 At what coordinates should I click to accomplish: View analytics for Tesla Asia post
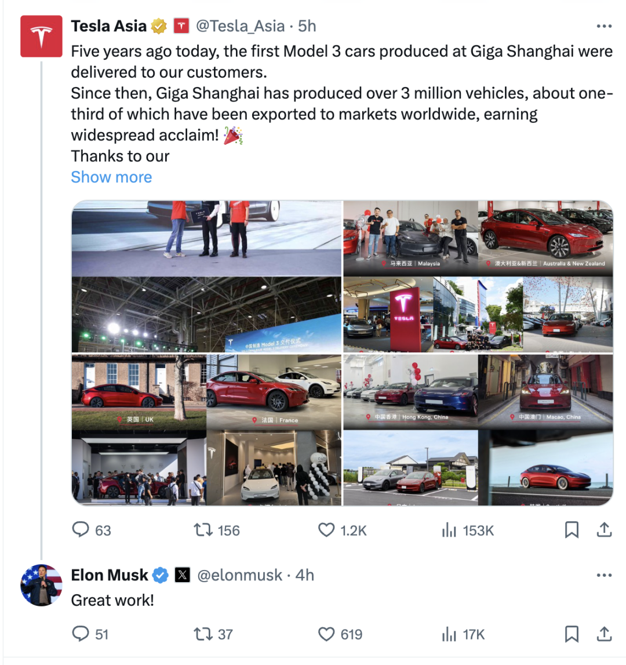coord(449,530)
